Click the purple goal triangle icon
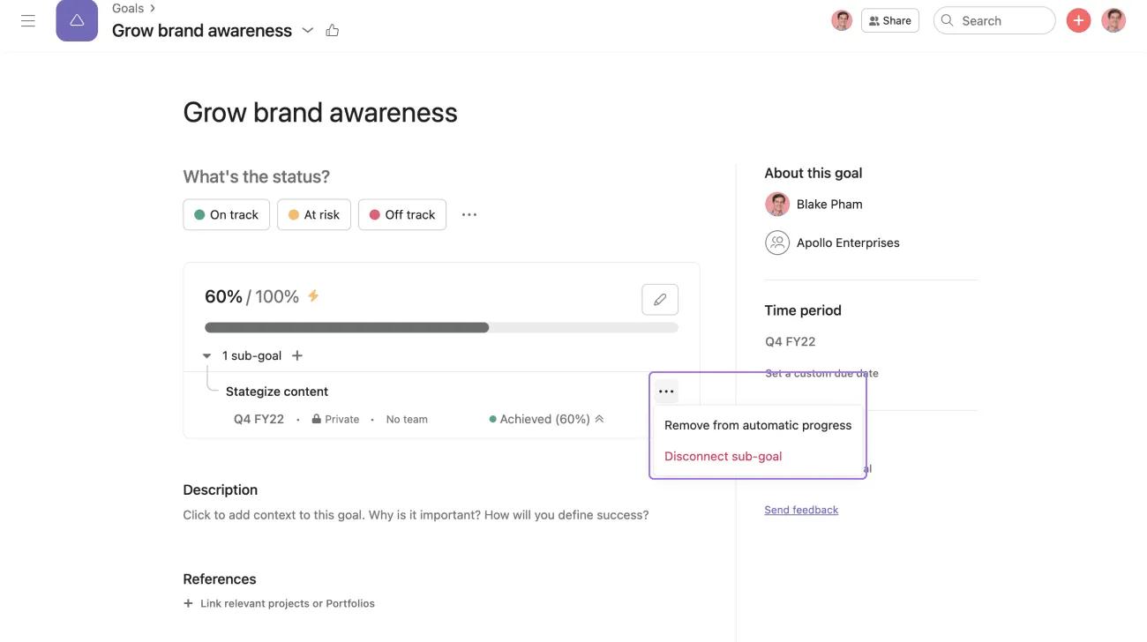The width and height of the screenshot is (1147, 642). [77, 20]
